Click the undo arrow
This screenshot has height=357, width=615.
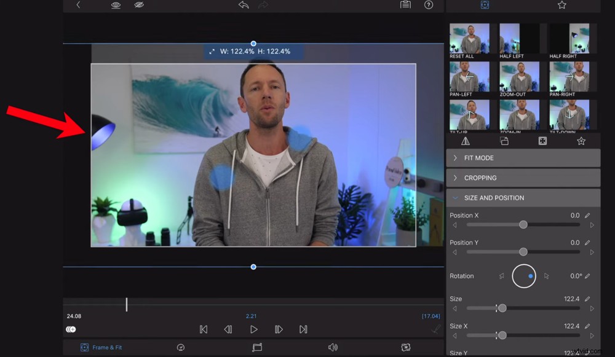click(243, 5)
